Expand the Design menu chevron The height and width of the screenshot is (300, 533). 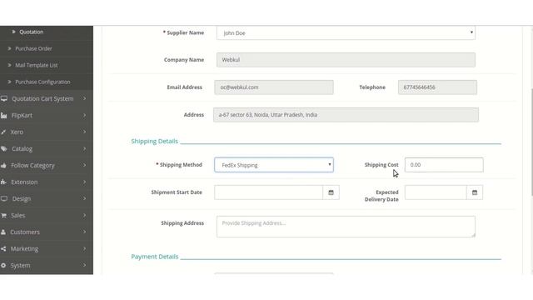(84, 198)
